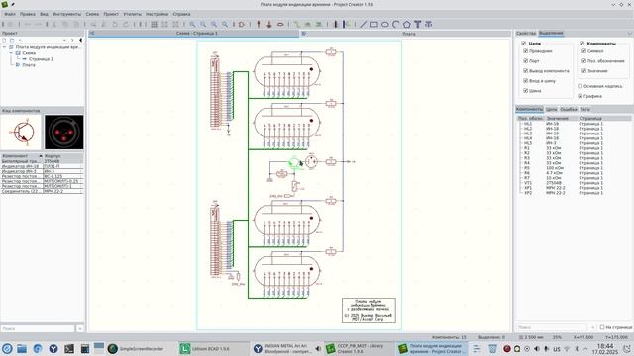Click the red up-arrow power port tool
This screenshot has height=356, width=634.
[259, 24]
